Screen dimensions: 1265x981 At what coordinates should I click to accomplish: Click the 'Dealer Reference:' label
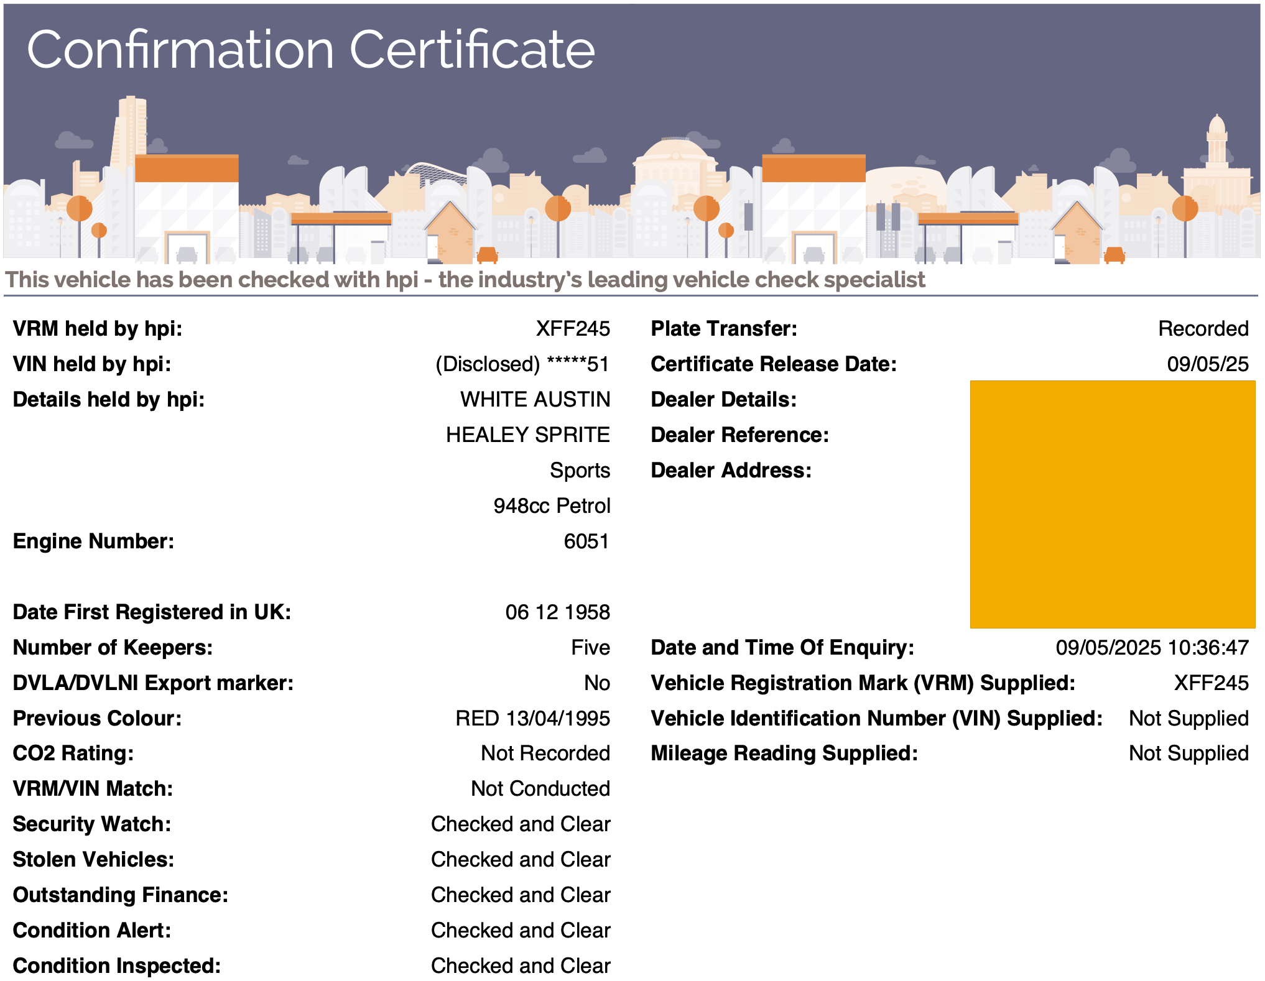click(x=740, y=435)
